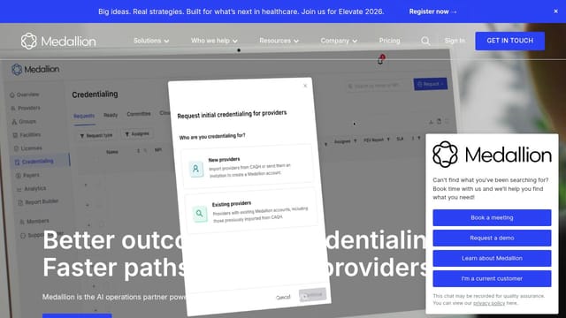
Task: Close the Elevate 2026 announcement banner
Action: coord(556,11)
